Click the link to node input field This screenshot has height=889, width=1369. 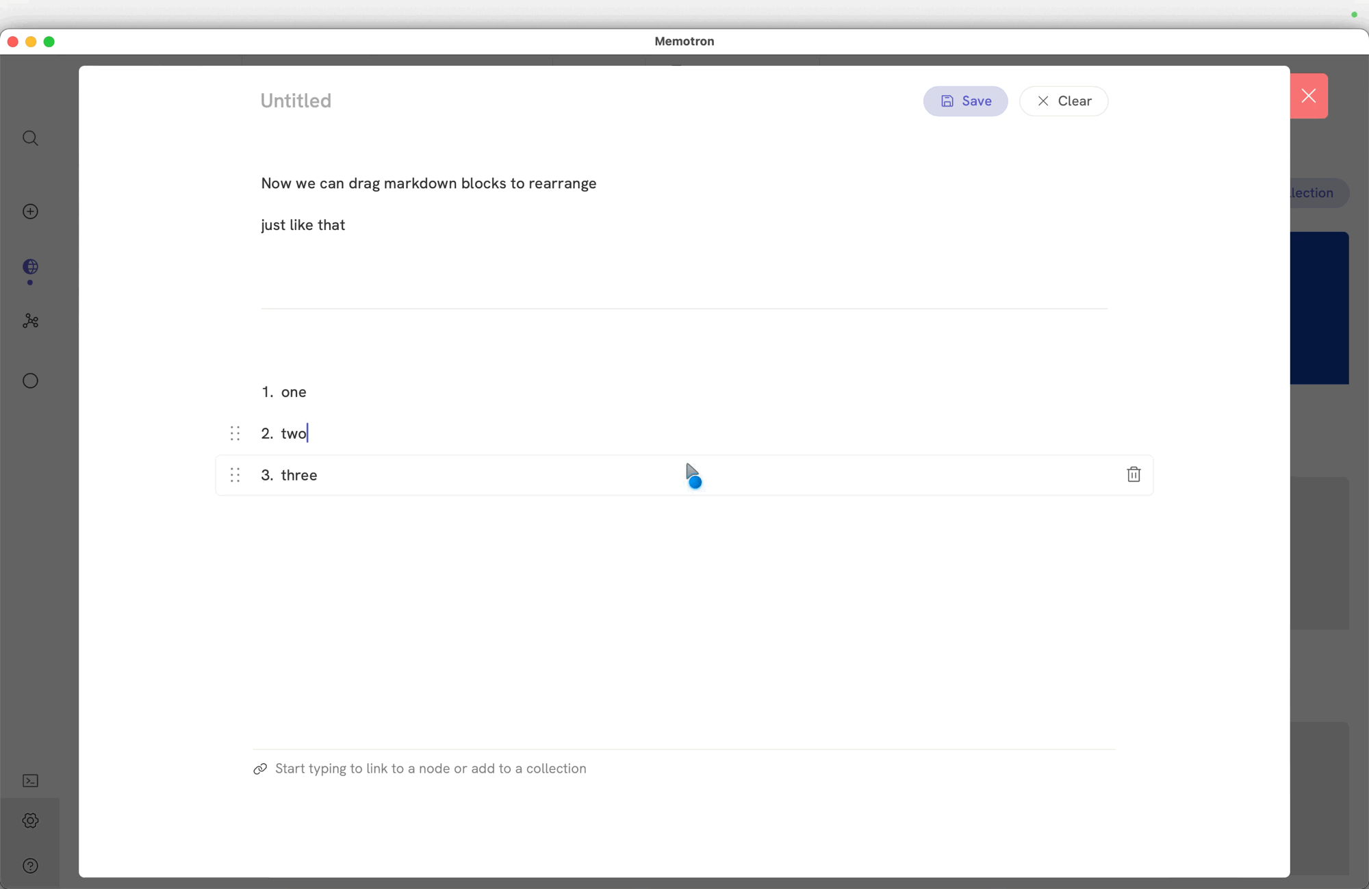(x=431, y=769)
